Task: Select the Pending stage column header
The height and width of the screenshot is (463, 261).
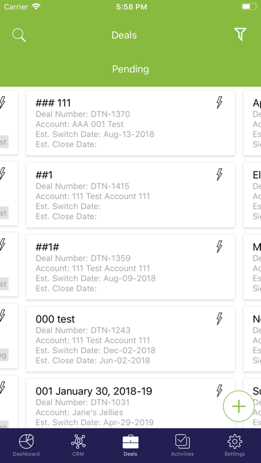Action: coord(130,69)
